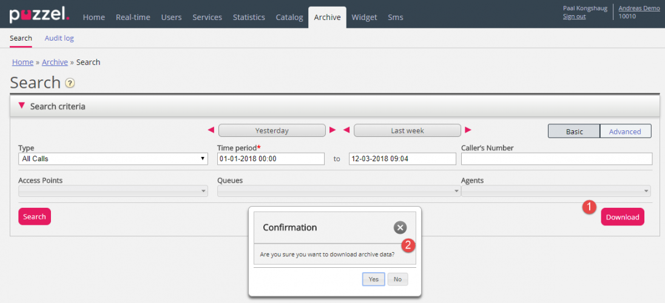Click next arrow right of Yesterday
Viewport: 665px width, 303px height.
coord(332,130)
